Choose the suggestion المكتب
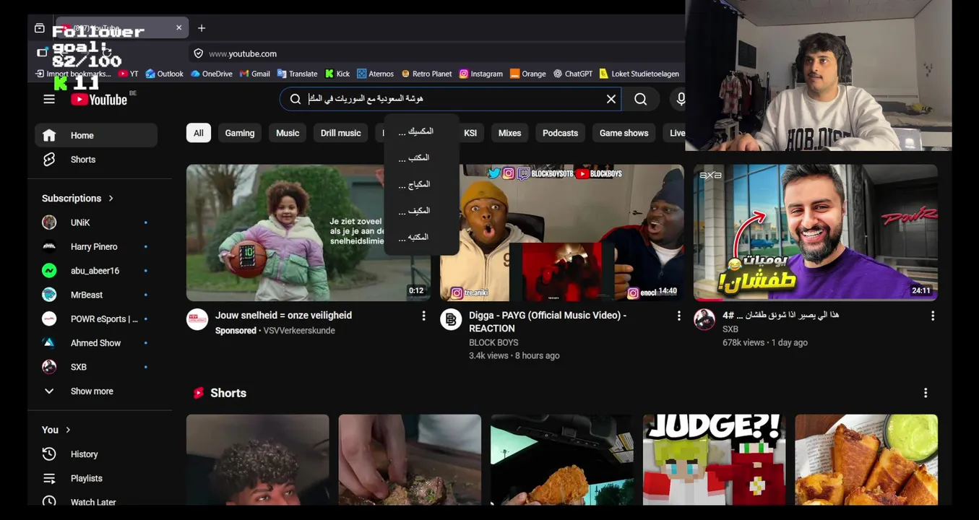 [x=421, y=157]
